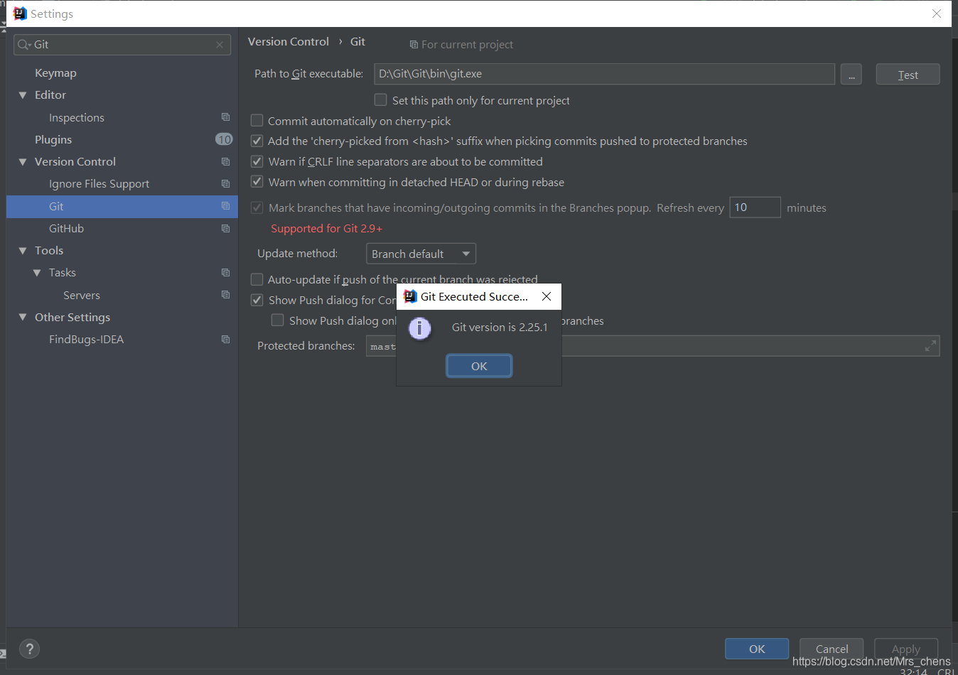Select Servers under Tasks

coord(82,295)
